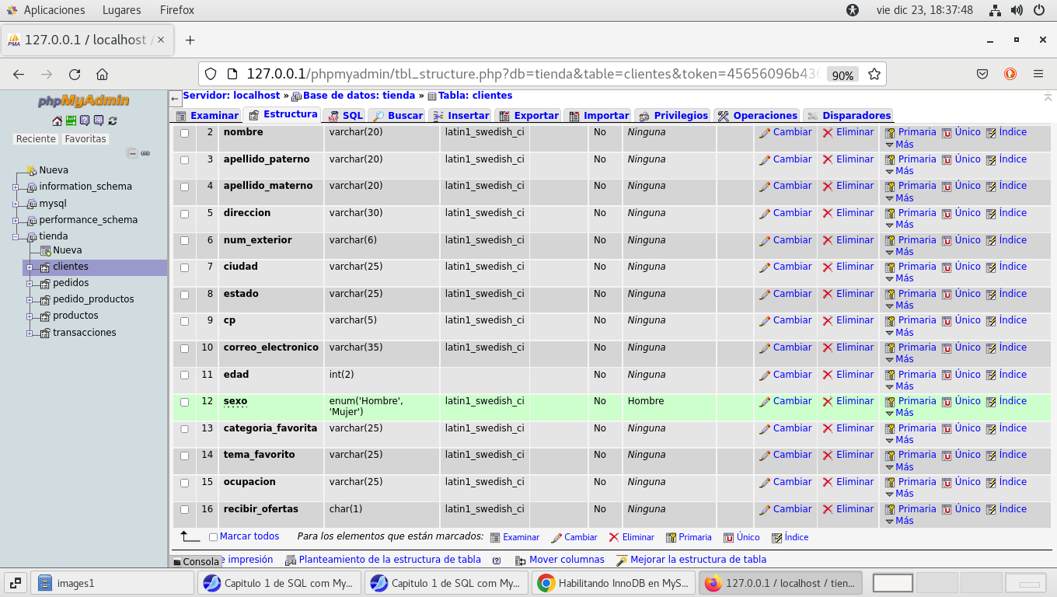Click the red X Eliminar icon for ciudad
Image resolution: width=1057 pixels, height=597 pixels.
828,267
